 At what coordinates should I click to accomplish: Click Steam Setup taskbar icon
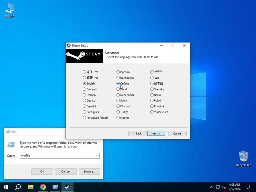67,187
